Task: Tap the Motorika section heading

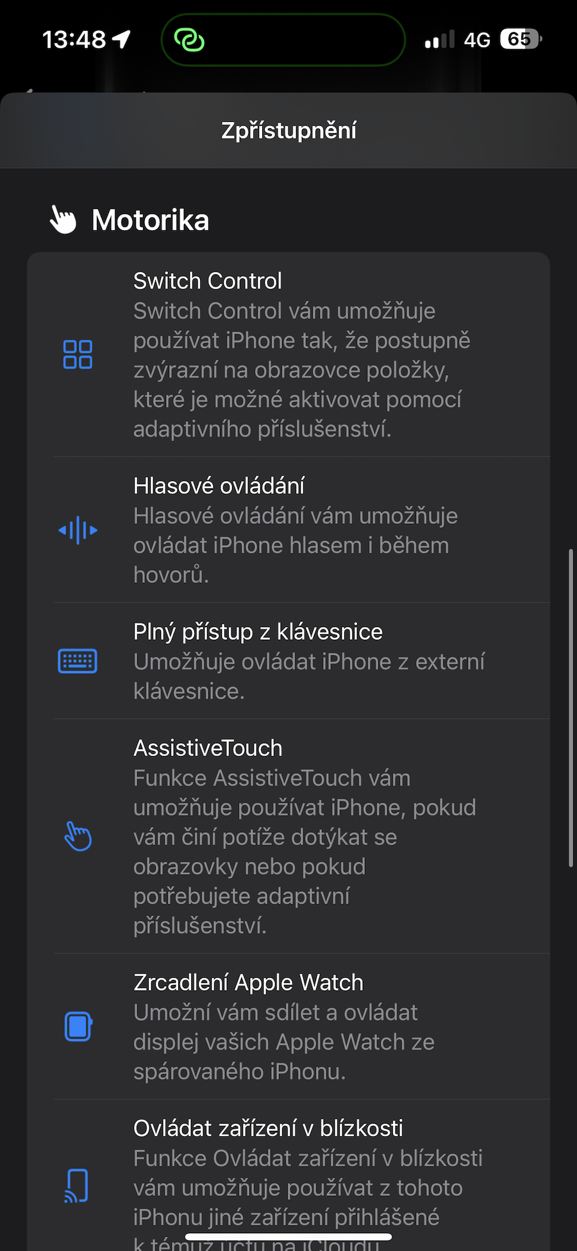Action: 151,221
